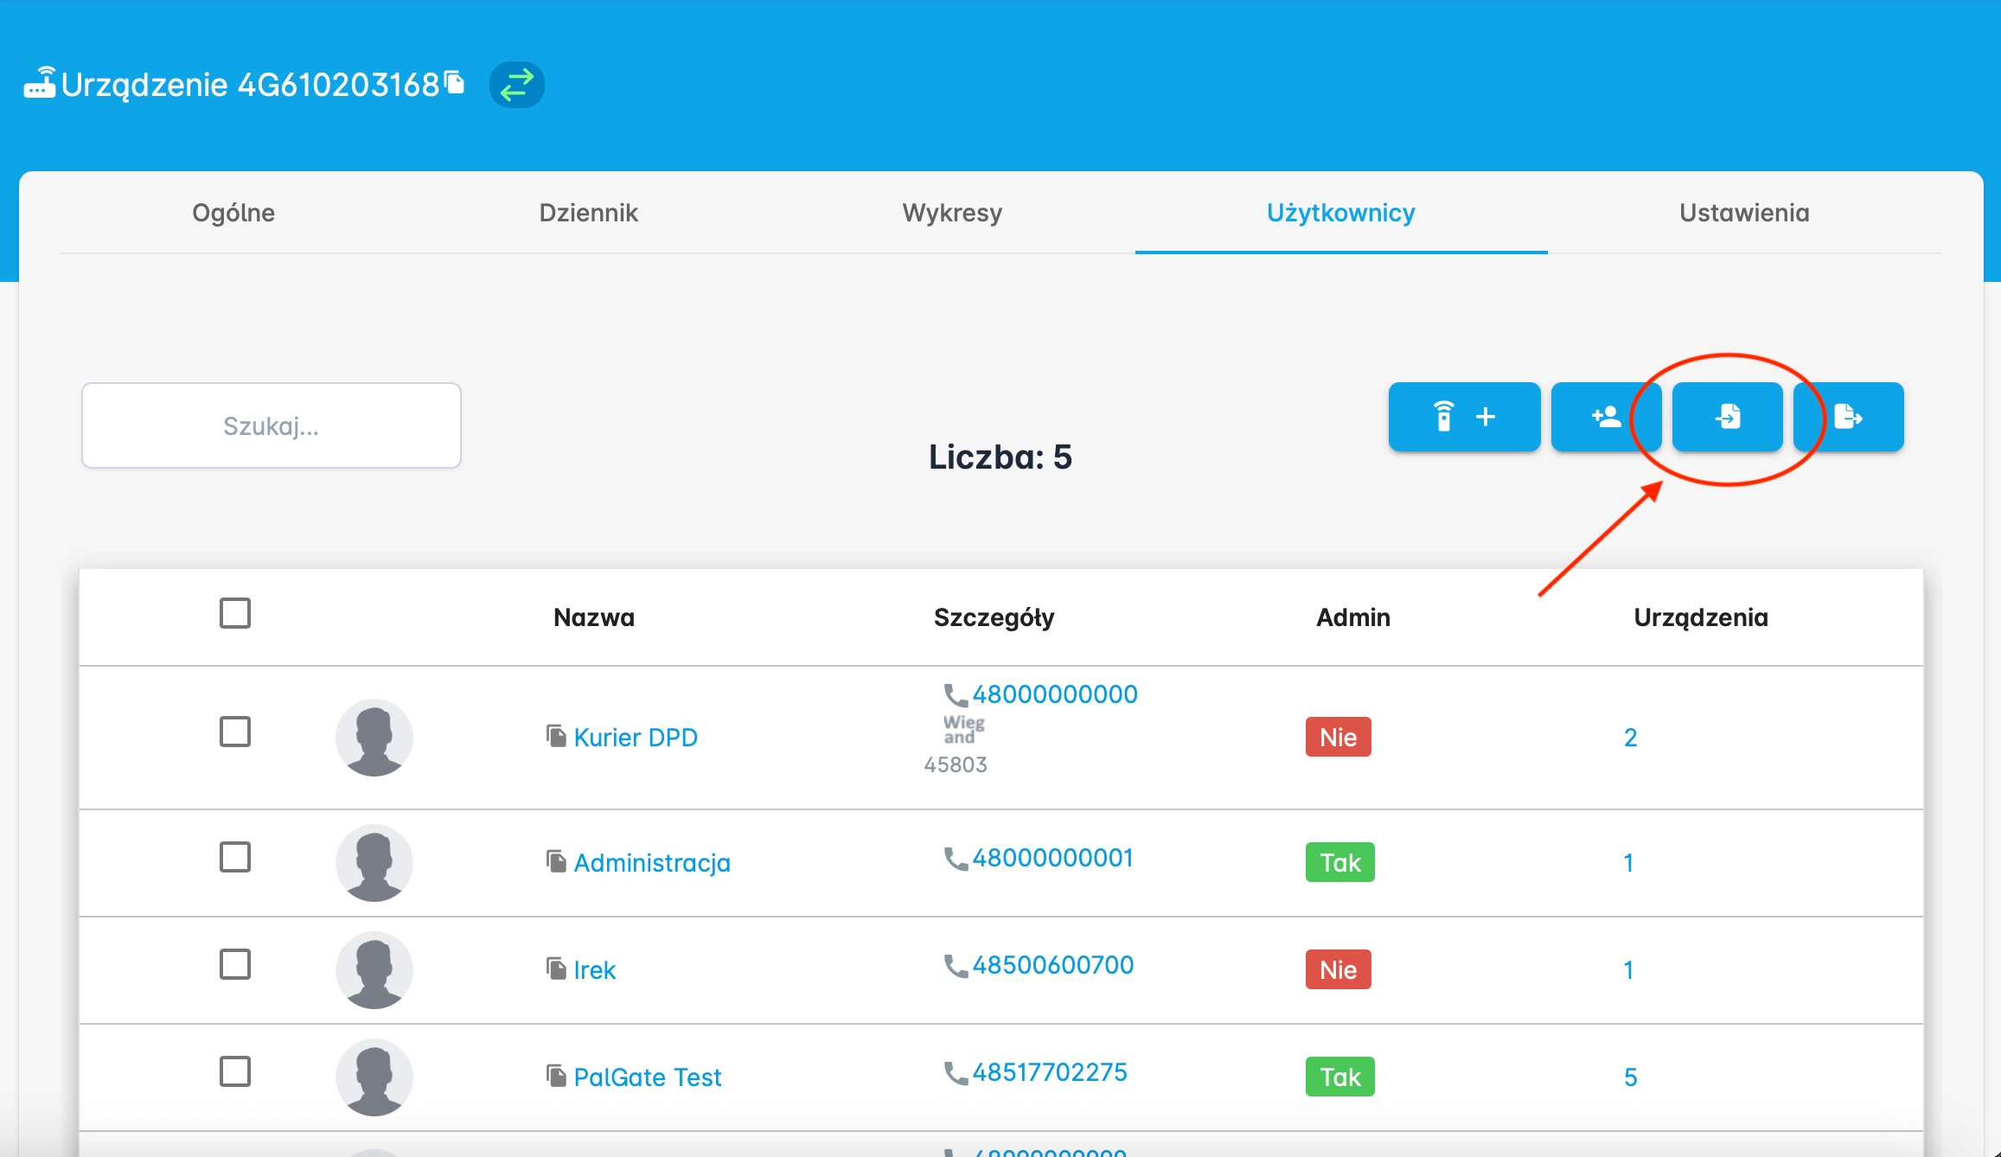Viewport: 2001px width, 1157px height.
Task: Open the Wykresy tab
Action: click(951, 213)
